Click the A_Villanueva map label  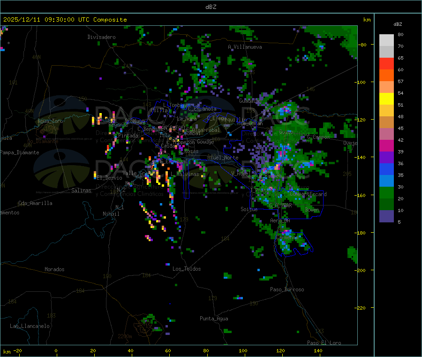(245, 47)
